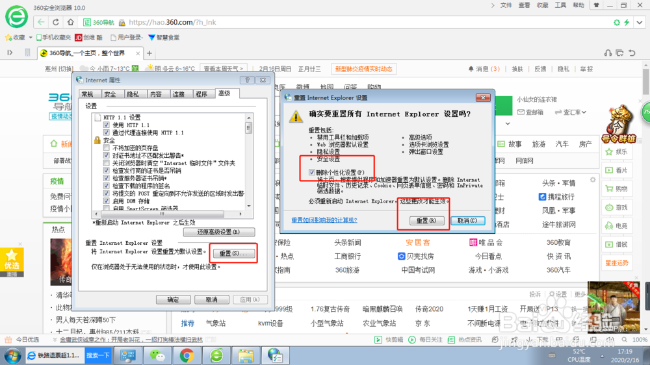
Task: Toggle 启用 DOM 存储 checkbox
Action: pos(107,201)
